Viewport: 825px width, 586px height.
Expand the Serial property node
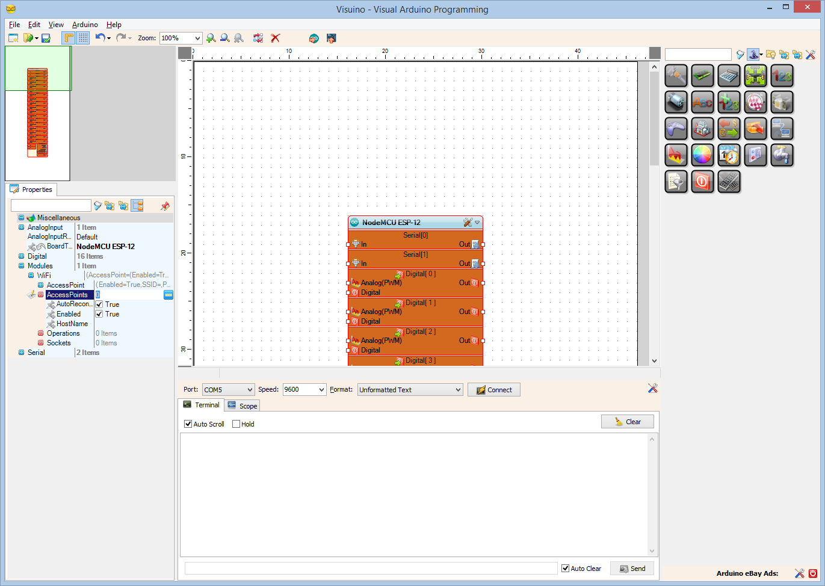(22, 353)
